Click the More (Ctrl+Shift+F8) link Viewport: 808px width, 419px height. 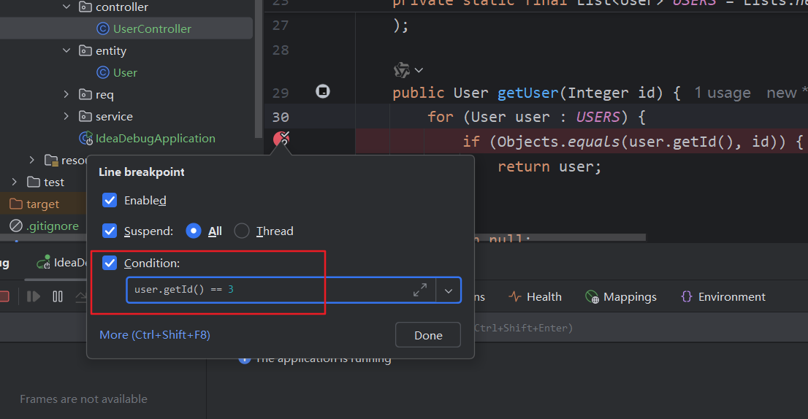coord(155,334)
